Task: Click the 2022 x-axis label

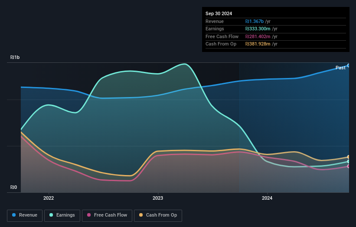Action: click(49, 198)
